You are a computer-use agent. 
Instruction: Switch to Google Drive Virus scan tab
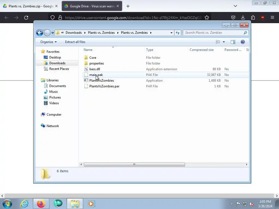tap(92, 6)
